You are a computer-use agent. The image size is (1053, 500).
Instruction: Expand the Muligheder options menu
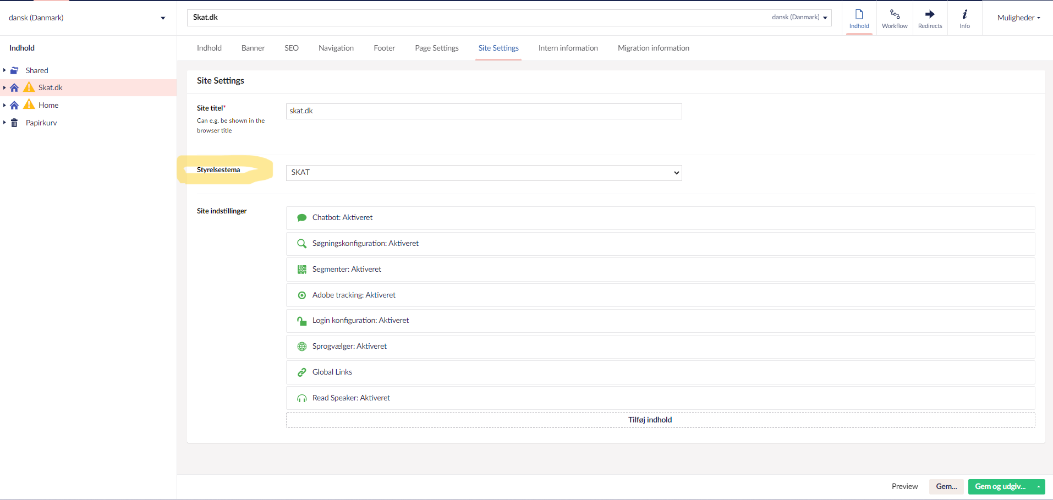[x=1018, y=18]
